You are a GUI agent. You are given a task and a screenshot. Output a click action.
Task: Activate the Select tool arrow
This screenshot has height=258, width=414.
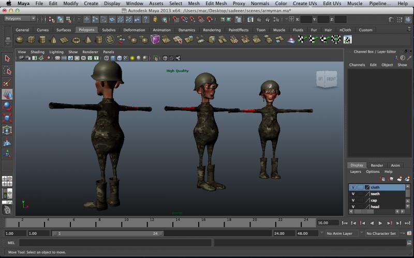(7, 58)
